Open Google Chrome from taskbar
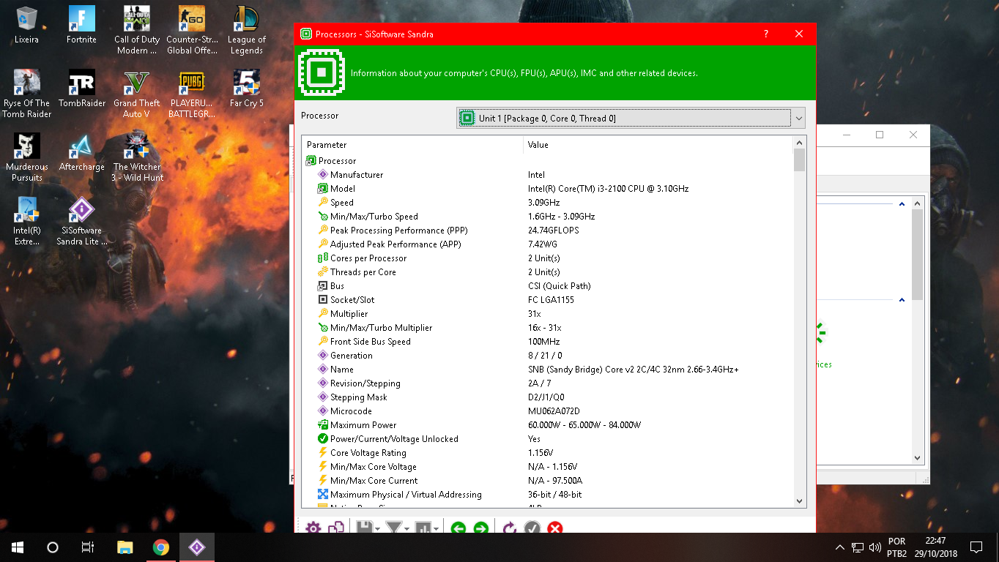Image resolution: width=999 pixels, height=562 pixels. [161, 547]
